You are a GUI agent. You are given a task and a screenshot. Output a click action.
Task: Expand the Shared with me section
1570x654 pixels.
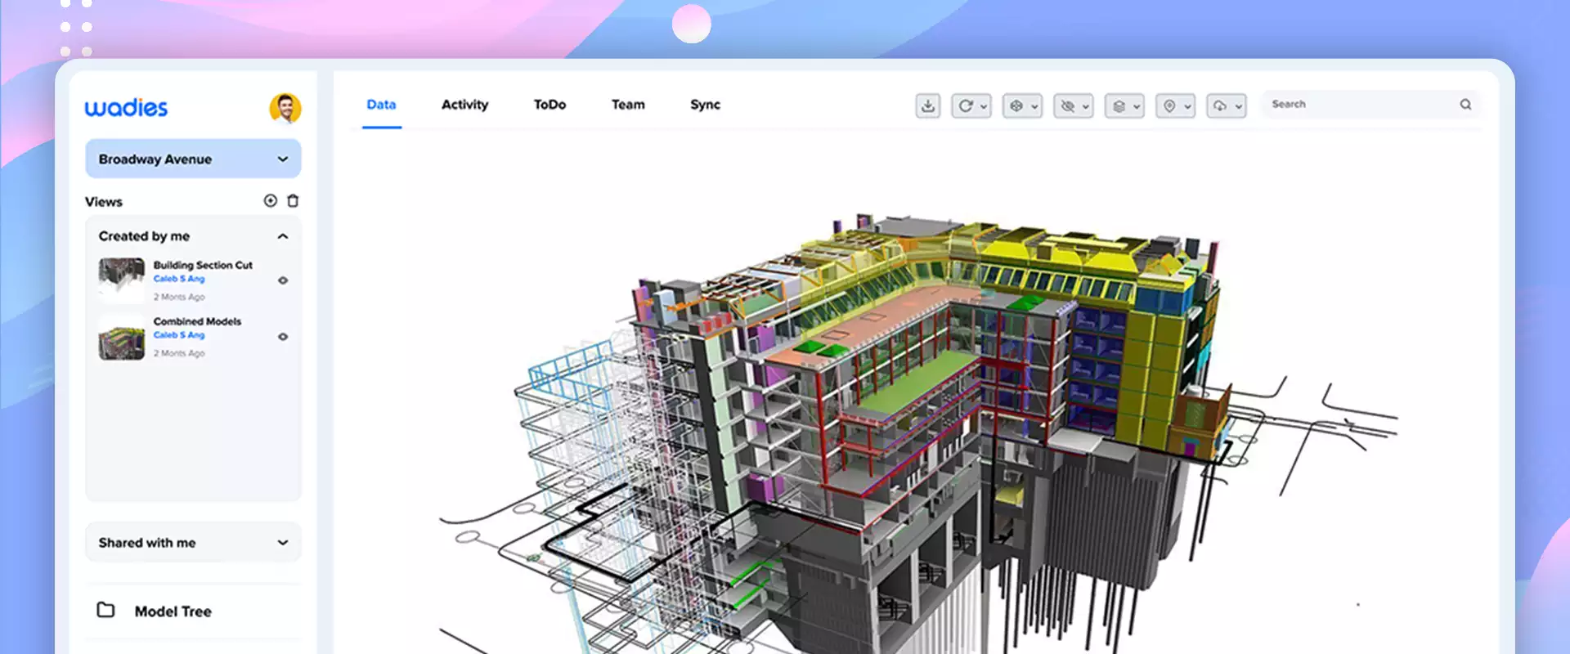[x=283, y=543]
